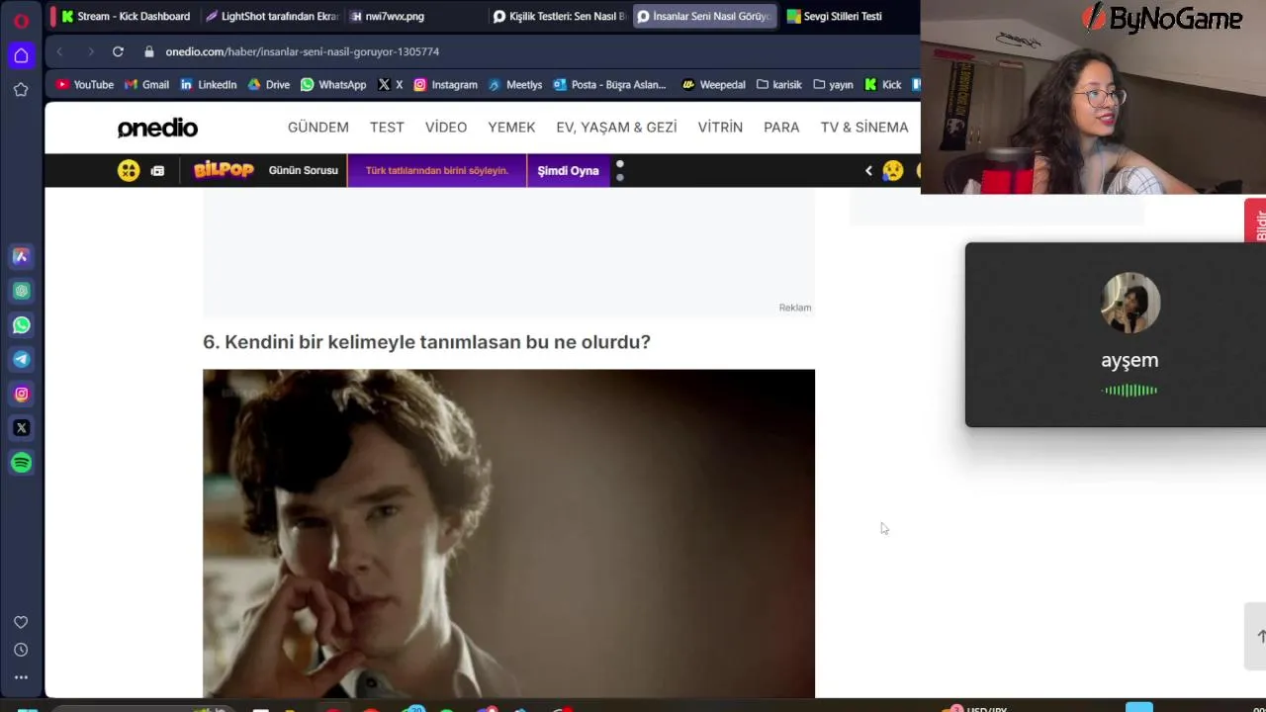1266x712 pixels.
Task: Click Şimdi Oyna button
Action: 568,170
